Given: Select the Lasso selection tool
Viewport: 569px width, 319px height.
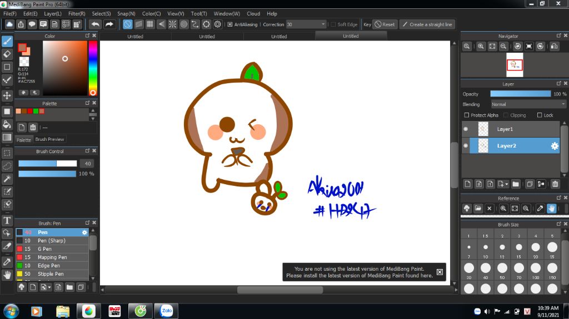Looking at the screenshot, I should 7,166.
